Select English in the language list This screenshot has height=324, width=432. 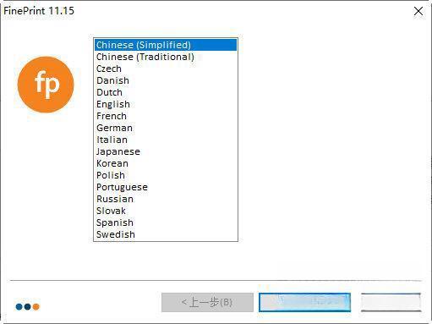coord(166,104)
